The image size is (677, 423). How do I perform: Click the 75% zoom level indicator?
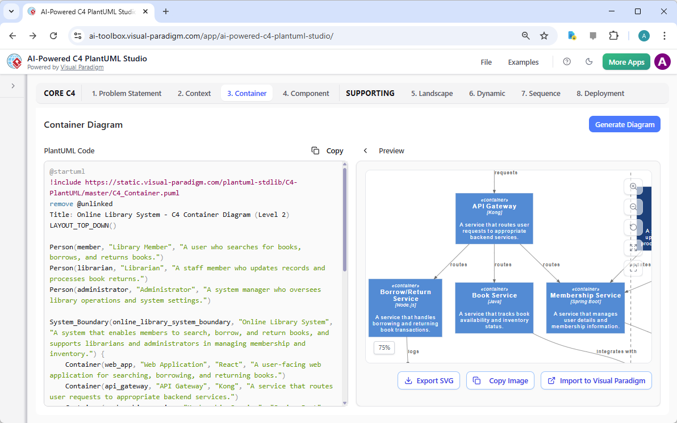(384, 347)
